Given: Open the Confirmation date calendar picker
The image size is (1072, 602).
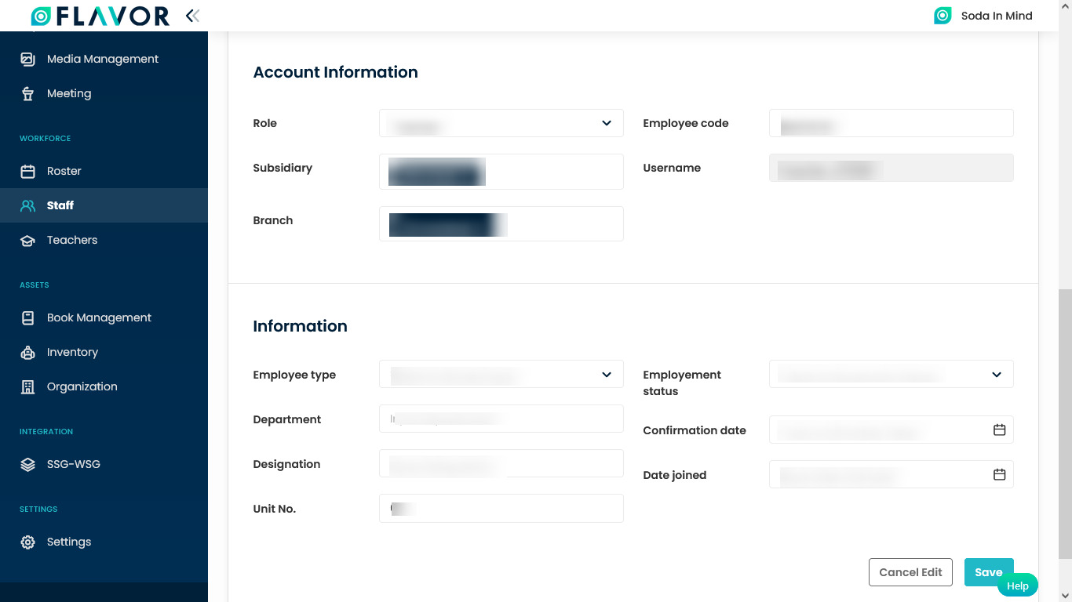Looking at the screenshot, I should tap(999, 430).
